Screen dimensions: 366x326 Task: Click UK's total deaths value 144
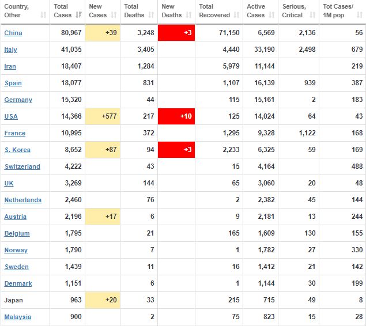(x=149, y=183)
